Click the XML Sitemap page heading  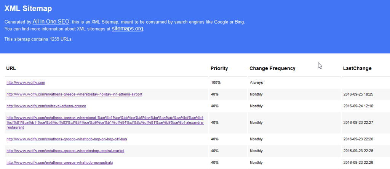pos(28,8)
